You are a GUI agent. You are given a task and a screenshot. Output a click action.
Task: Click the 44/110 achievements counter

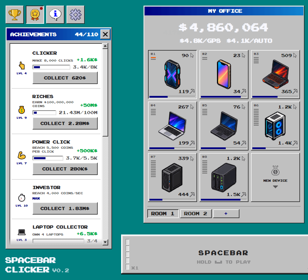pyautogui.click(x=86, y=34)
